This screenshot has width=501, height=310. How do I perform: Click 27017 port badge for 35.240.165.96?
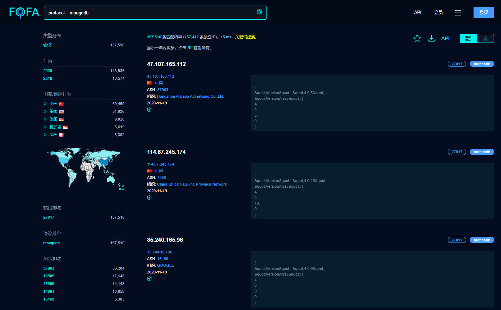457,240
